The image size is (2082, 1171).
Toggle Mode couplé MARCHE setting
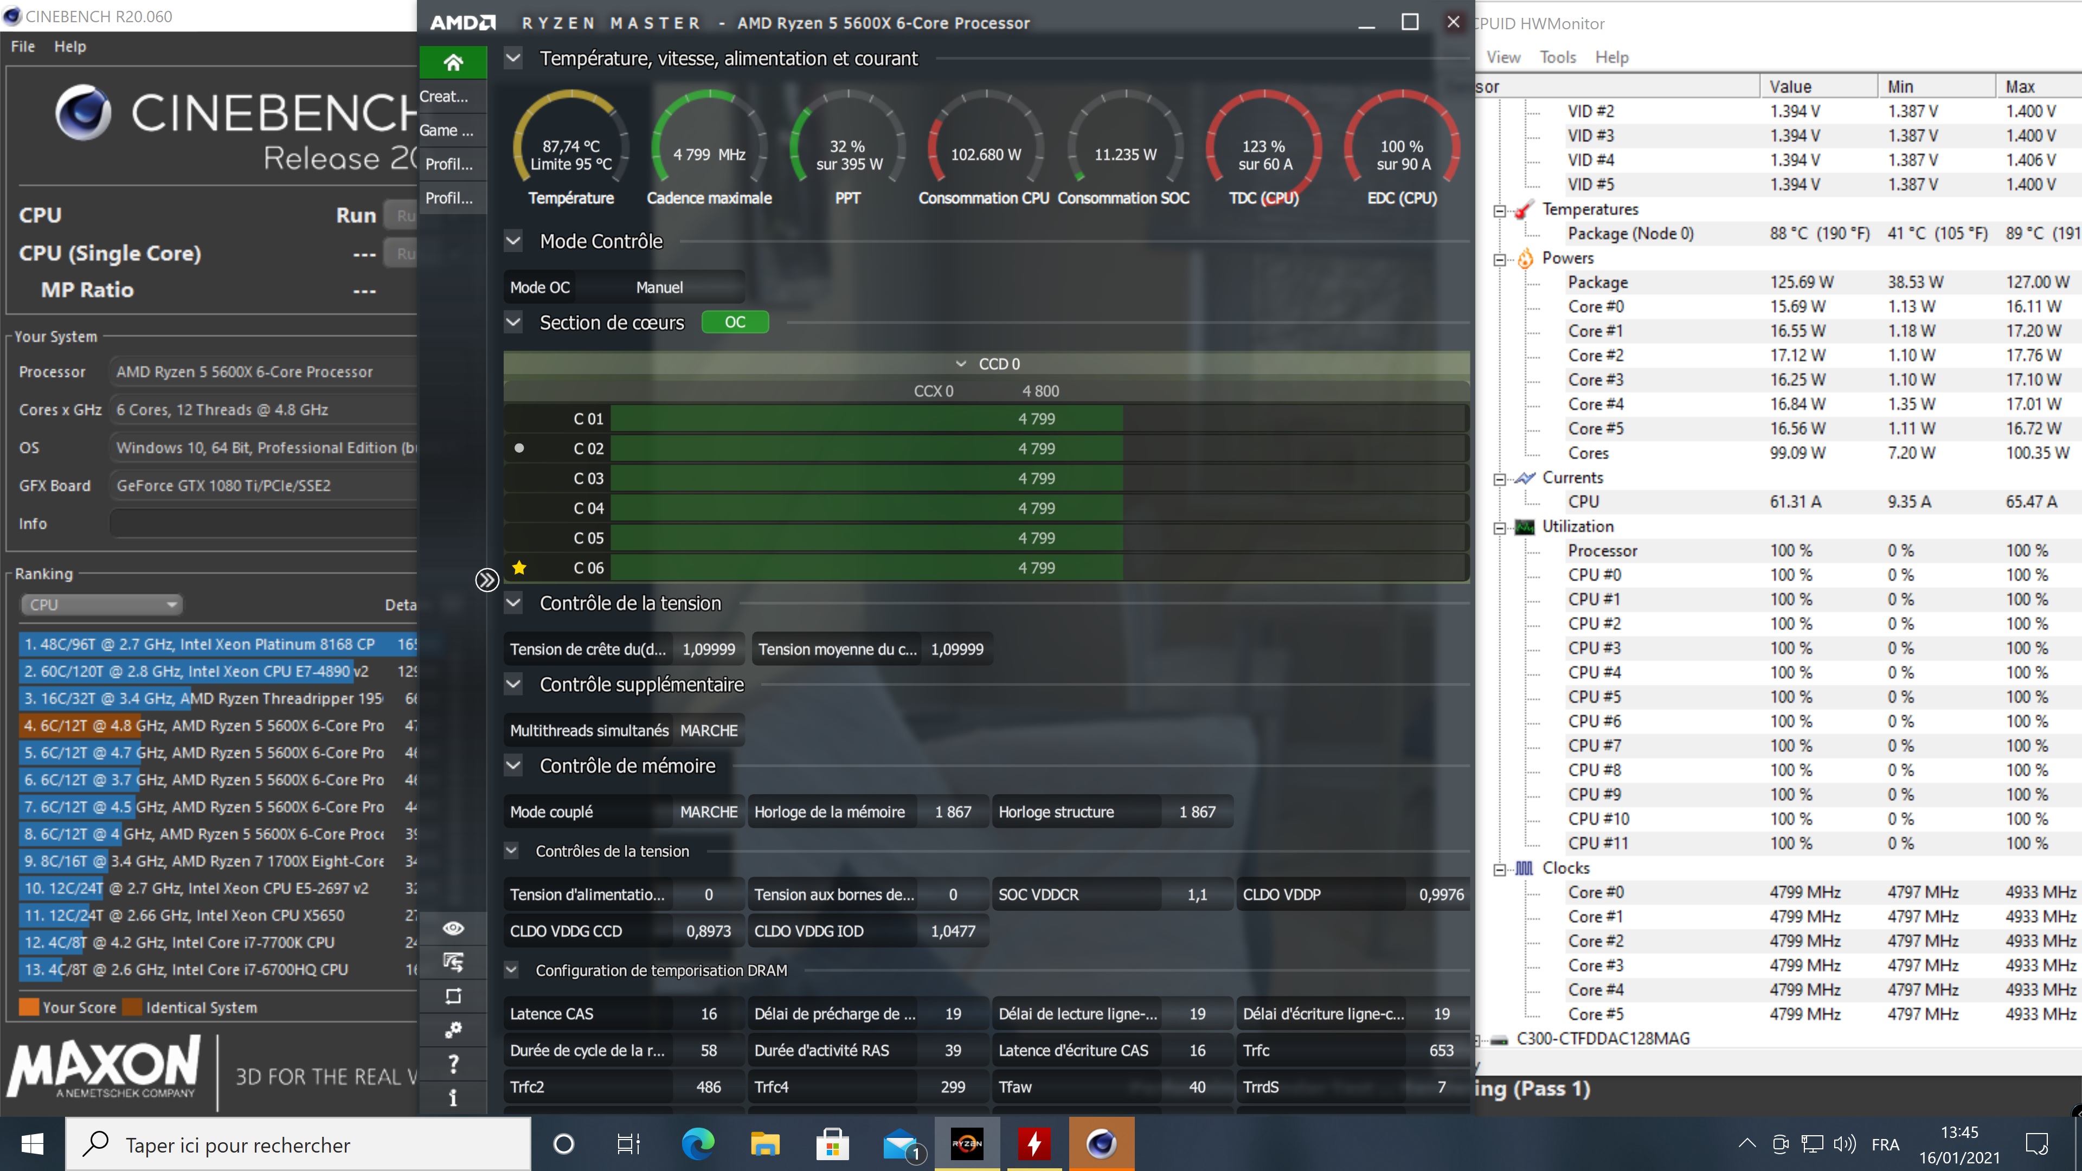(708, 812)
